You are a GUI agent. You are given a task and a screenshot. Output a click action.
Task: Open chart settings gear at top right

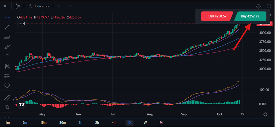click(258, 6)
